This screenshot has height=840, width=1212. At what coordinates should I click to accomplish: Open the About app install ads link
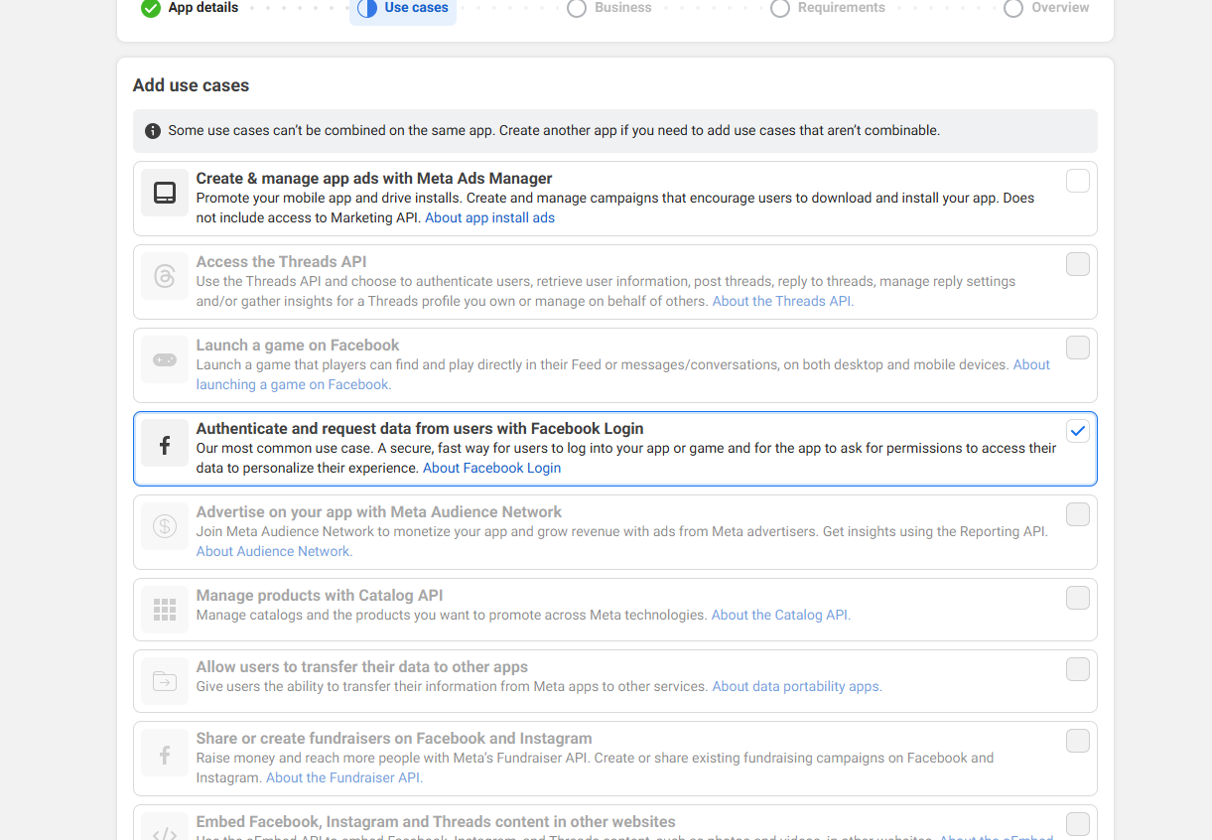489,217
